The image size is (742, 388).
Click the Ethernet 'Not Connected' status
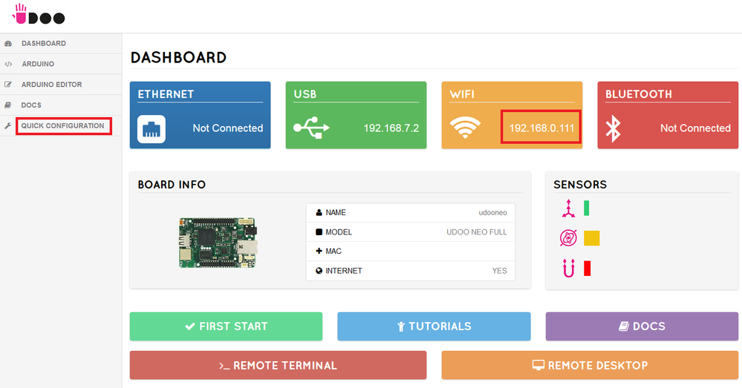227,128
